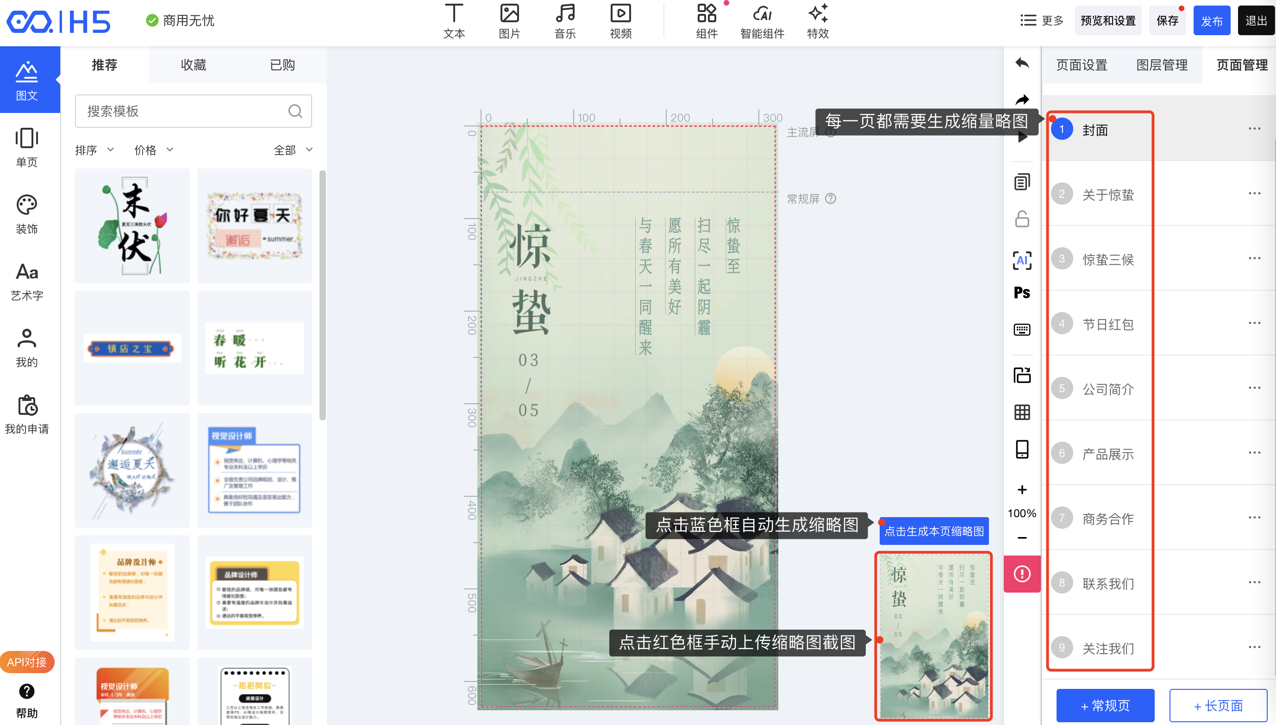Expand the 全部 filter dropdown
Image resolution: width=1276 pixels, height=725 pixels.
(x=293, y=150)
